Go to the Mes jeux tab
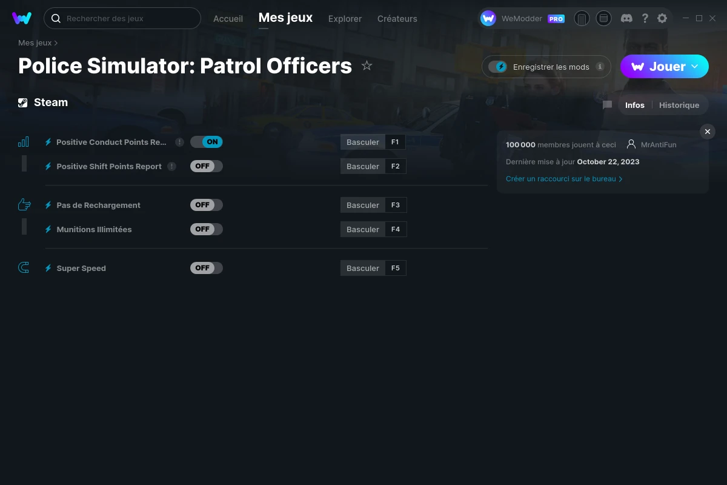Viewport: 727px width, 485px height. [285, 18]
